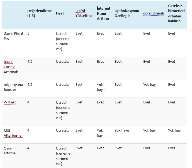
Task: Select the "Optimizasyonu Özelleştir" header cell
Action: coord(127,13)
